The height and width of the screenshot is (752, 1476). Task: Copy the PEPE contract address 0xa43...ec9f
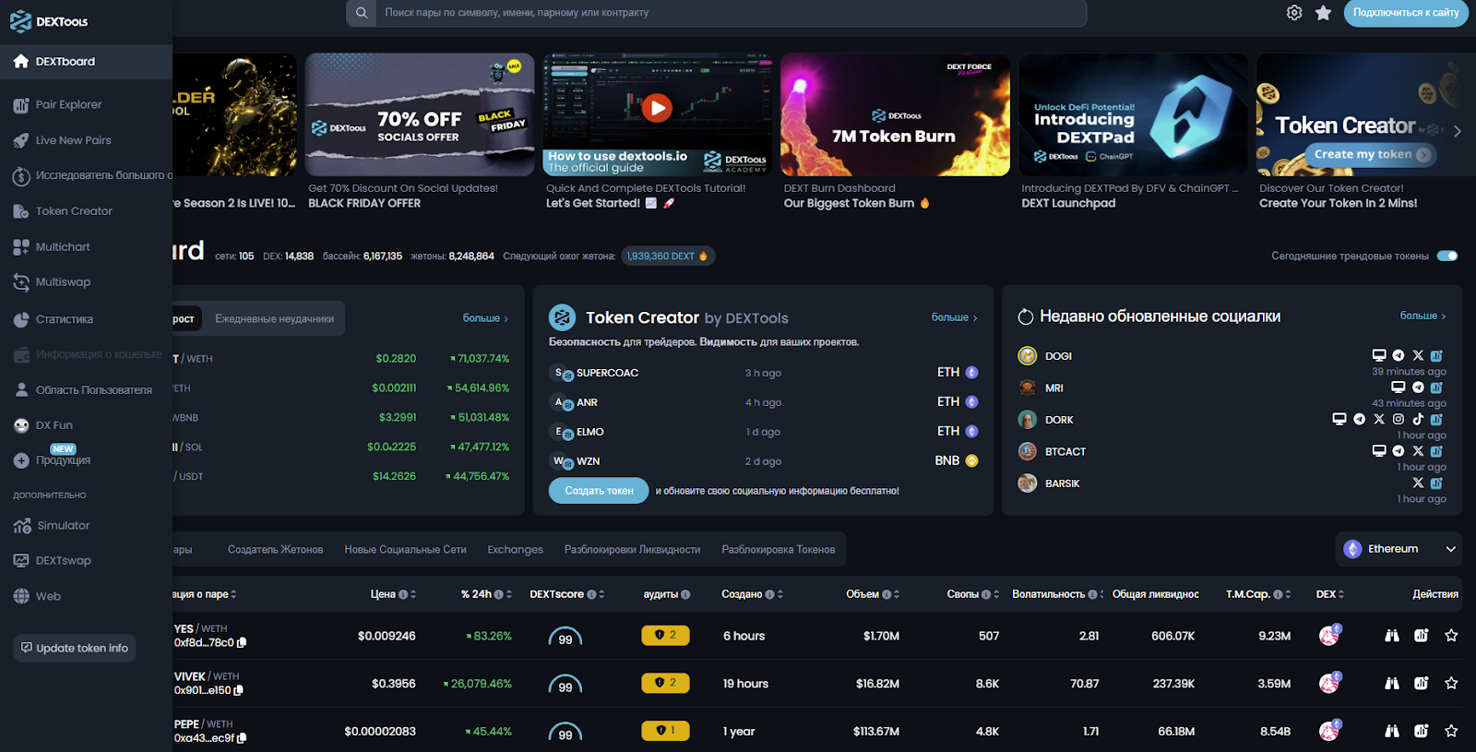tap(242, 738)
